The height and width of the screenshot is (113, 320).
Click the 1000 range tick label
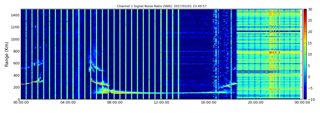click(x=15, y=39)
